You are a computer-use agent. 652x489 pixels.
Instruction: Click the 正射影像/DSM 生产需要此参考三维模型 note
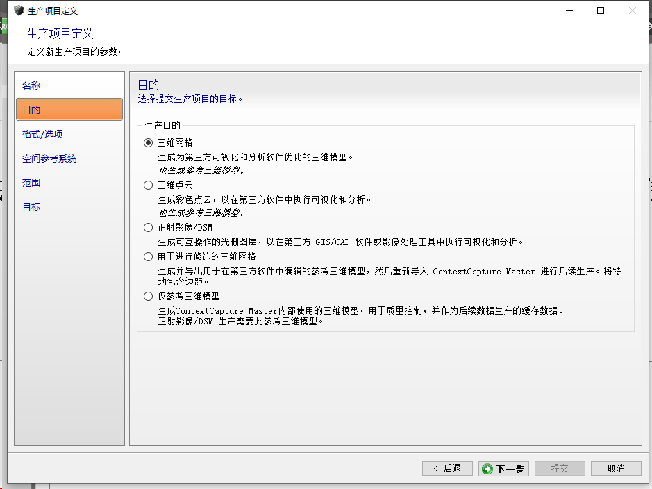coord(240,322)
